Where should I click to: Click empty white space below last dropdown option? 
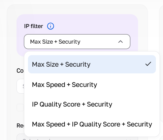pyautogui.click(x=92, y=133)
